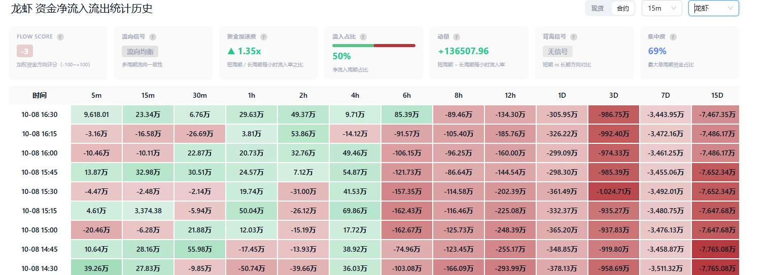The image size is (767, 275).
Task: Click the -166.09万 cell
Action: (459, 268)
